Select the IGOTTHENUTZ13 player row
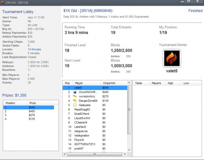 point(95,144)
